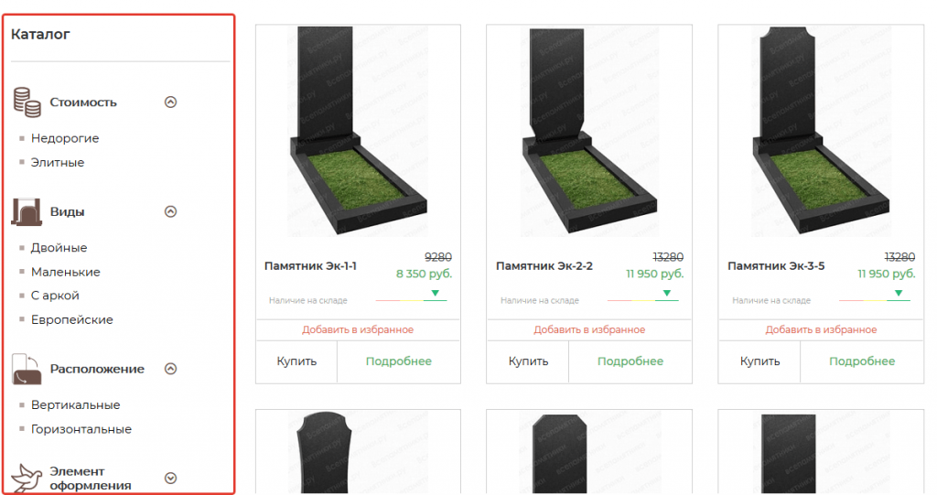Select С аркой monument type
Viewport: 937px width, 495px height.
tap(55, 296)
